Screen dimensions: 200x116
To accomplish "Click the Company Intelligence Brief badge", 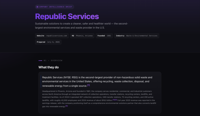I will [54, 7].
